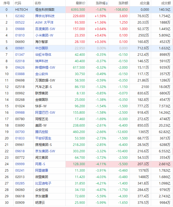Open 阿里健康 stock

click(x=42, y=171)
